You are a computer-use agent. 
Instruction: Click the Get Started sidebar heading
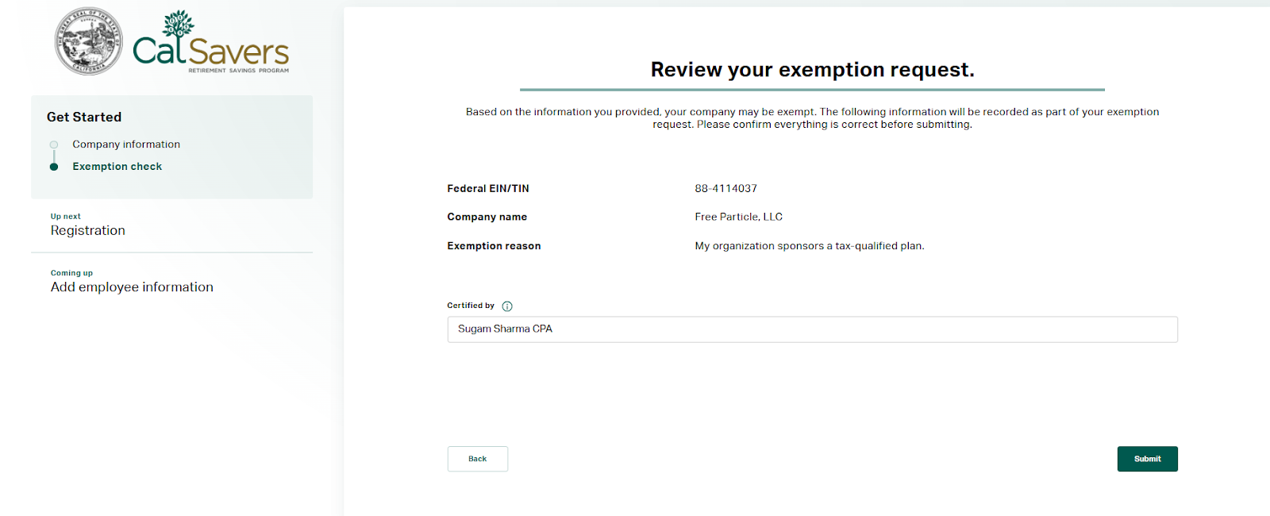pyautogui.click(x=84, y=117)
